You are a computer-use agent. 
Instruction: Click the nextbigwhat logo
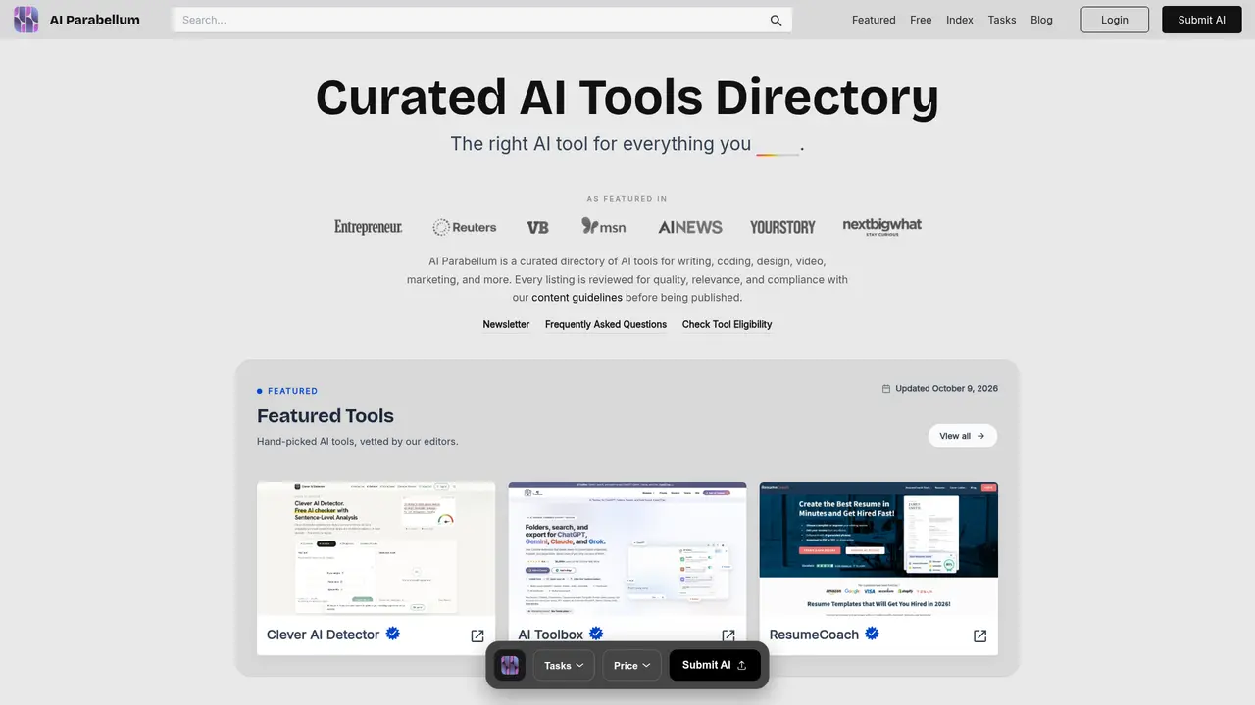point(882,226)
